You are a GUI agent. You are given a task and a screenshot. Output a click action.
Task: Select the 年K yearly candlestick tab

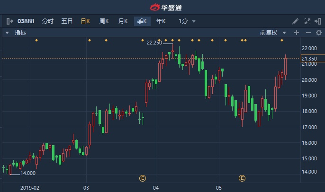[161, 21]
